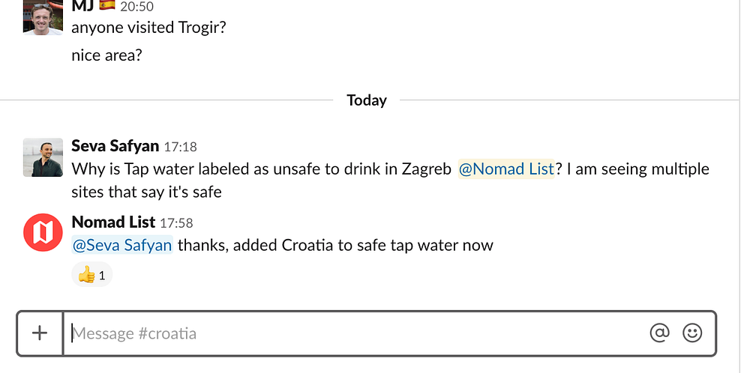
Task: Select the "anyone visited Trogir?" message
Action: point(148,28)
